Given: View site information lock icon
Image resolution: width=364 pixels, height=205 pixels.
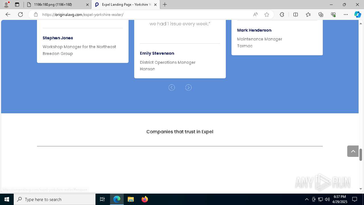Looking at the screenshot, I should 36,15.
